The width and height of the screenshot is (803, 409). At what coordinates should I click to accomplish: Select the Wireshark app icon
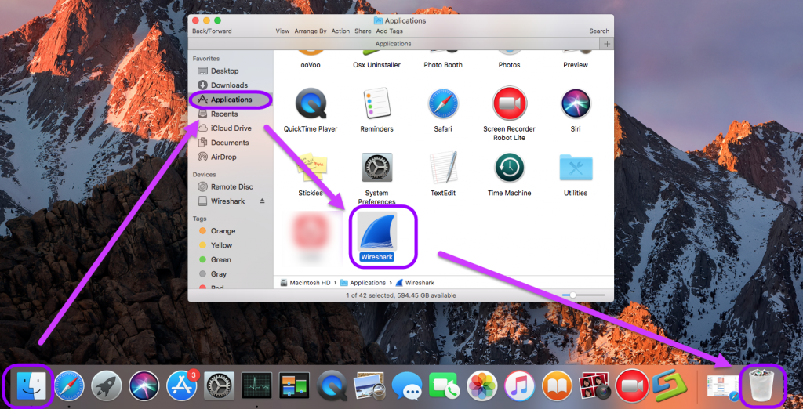click(377, 231)
